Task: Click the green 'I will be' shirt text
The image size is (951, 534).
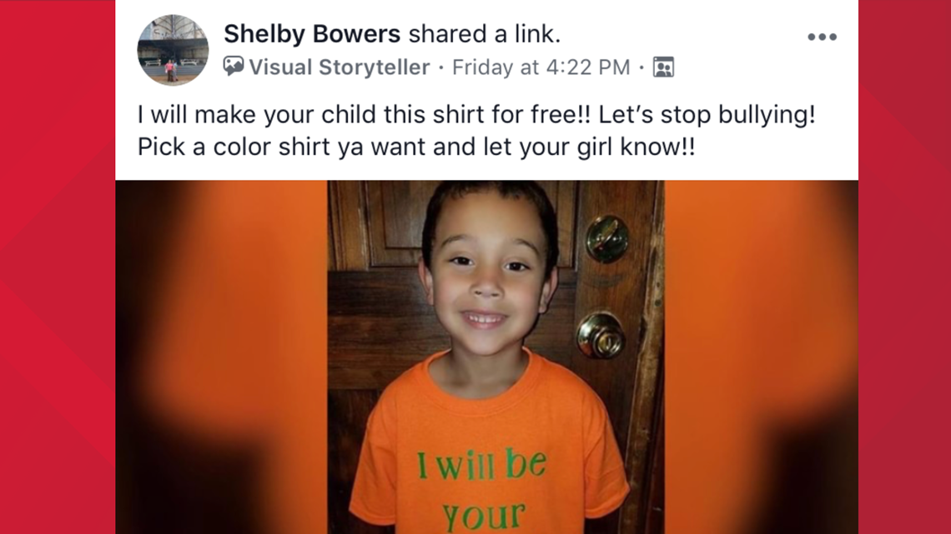Action: 482,465
